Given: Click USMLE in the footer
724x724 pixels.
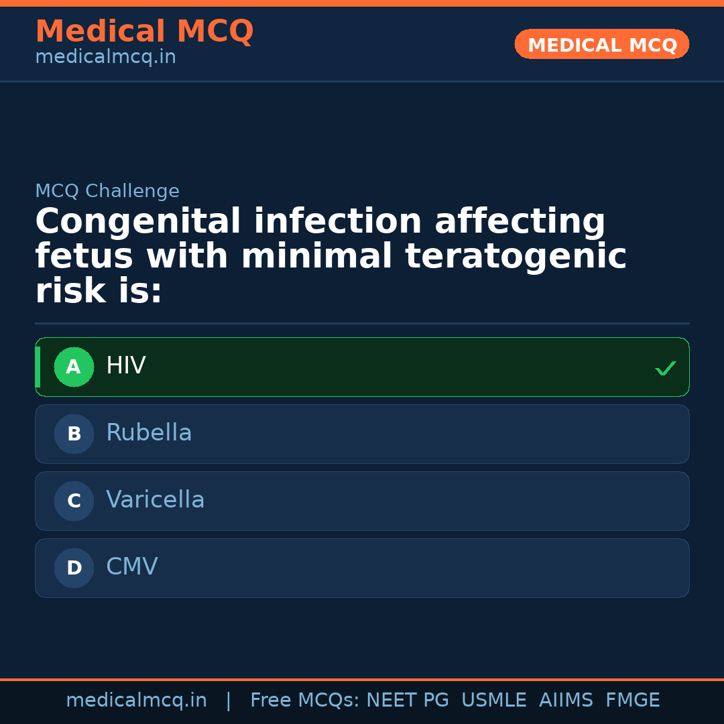Looking at the screenshot, I should 493,701.
